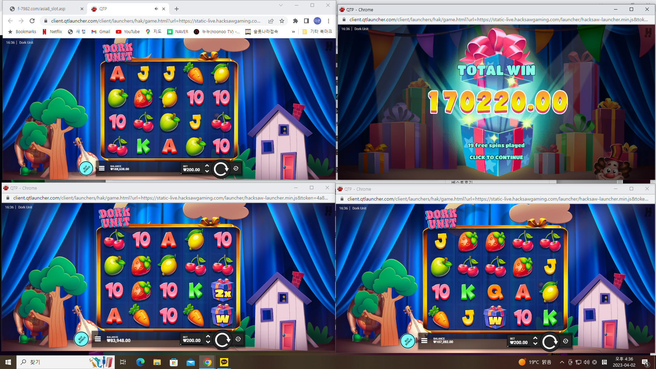Mute the QTP tab audio
656x369 pixels.
(x=156, y=9)
